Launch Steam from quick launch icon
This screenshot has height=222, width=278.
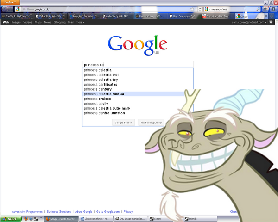coord(36,219)
